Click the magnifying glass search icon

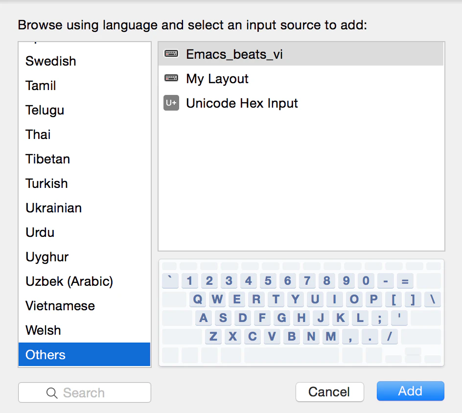point(52,392)
